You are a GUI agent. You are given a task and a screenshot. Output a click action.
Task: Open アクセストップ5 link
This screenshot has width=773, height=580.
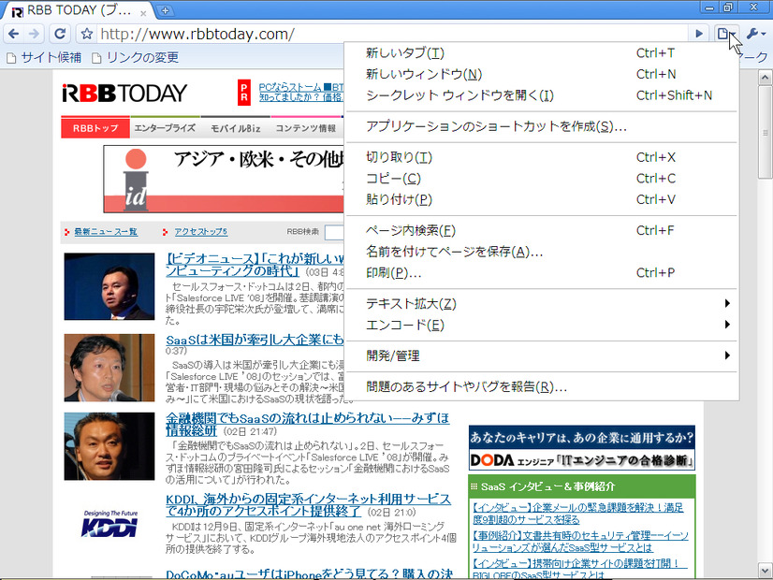pos(200,232)
